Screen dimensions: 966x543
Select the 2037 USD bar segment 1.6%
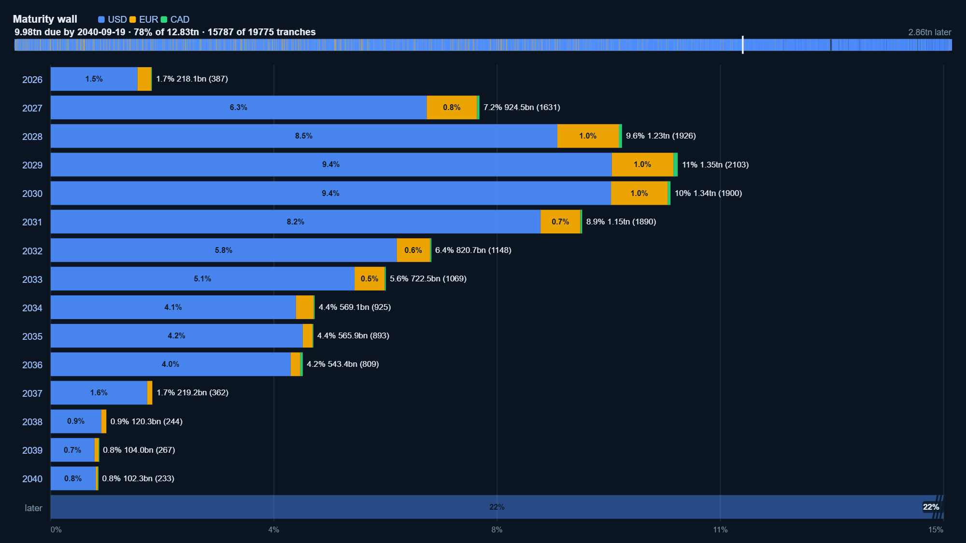(x=99, y=392)
